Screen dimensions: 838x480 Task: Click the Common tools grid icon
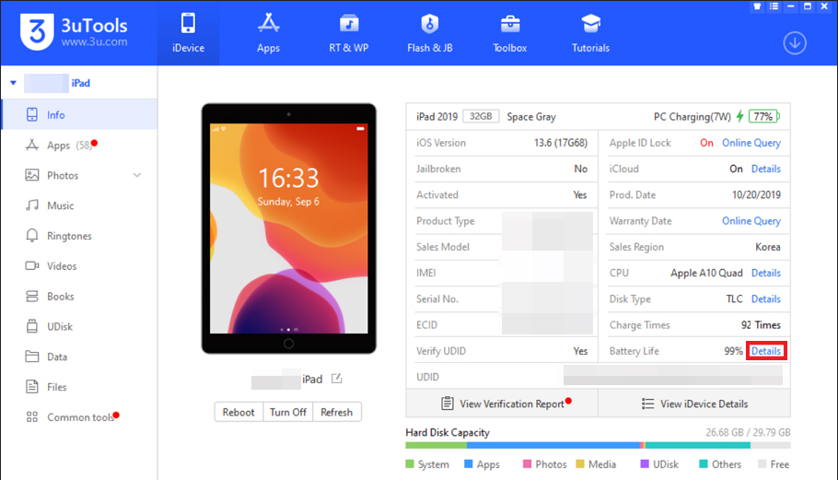point(32,417)
